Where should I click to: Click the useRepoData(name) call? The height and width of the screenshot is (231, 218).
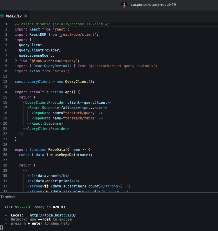click(x=73, y=155)
